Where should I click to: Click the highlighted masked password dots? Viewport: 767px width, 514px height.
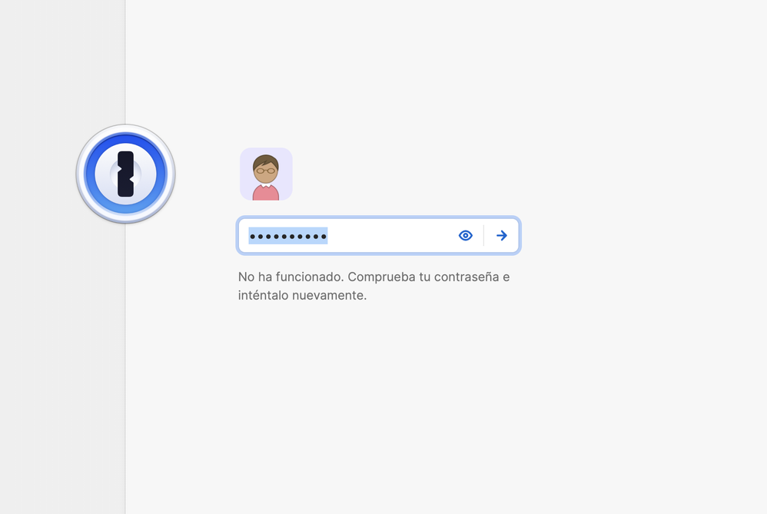pos(288,236)
